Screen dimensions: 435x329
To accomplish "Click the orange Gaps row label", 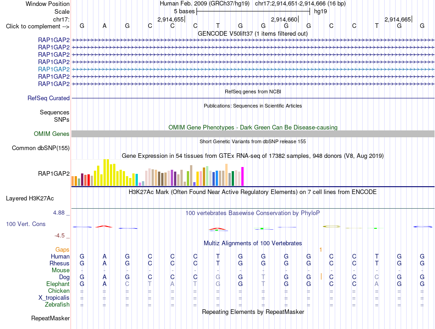I will [62, 250].
